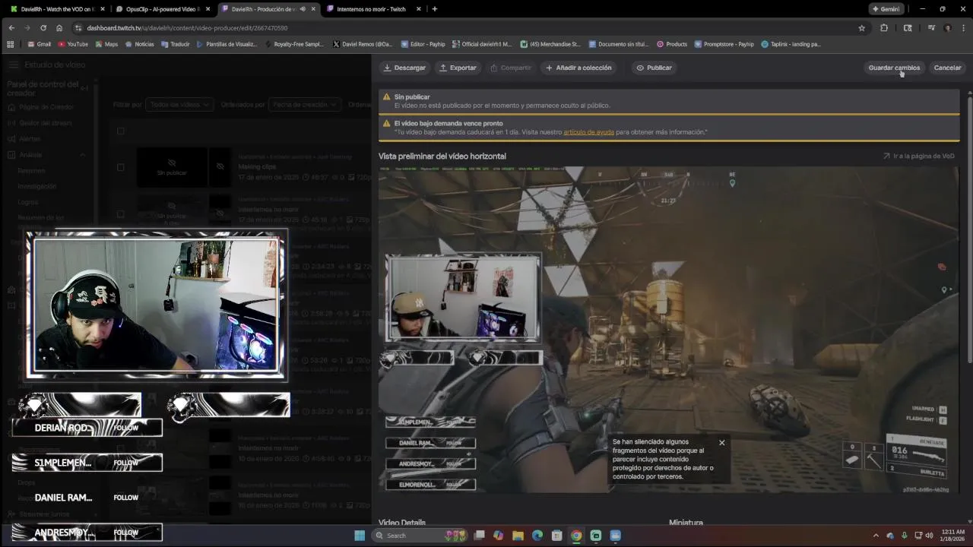Open the volume control in the tray
This screenshot has width=973, height=547.
tap(928, 536)
